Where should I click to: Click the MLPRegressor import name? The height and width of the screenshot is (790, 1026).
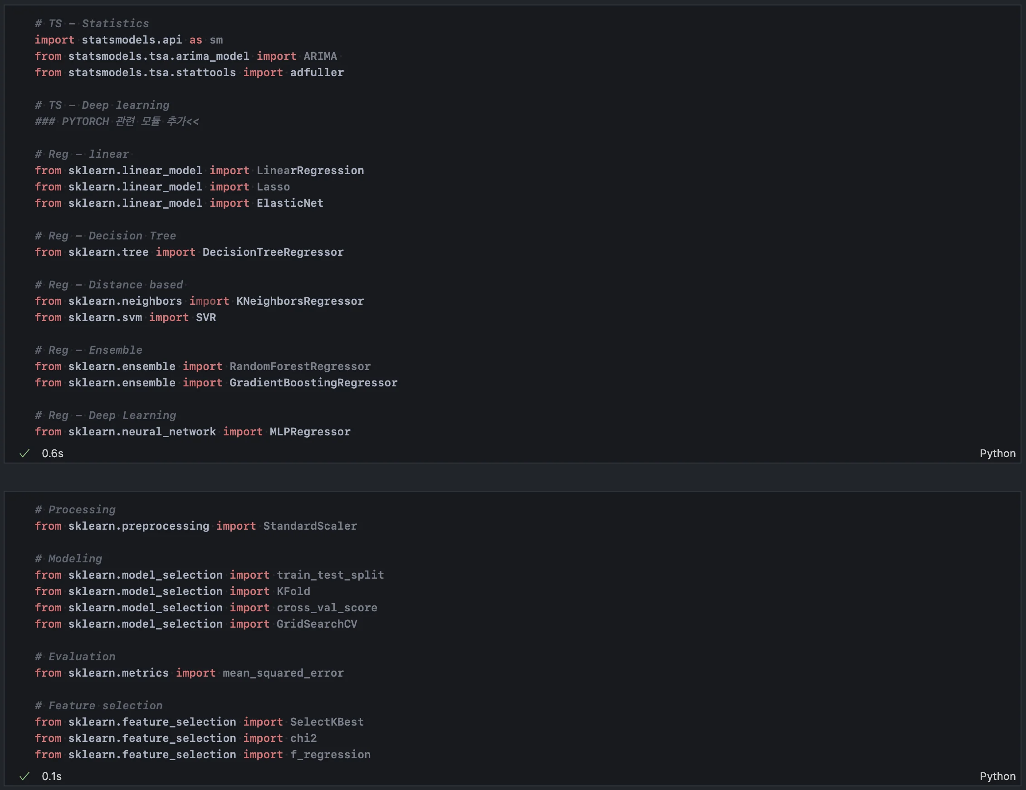tap(310, 432)
